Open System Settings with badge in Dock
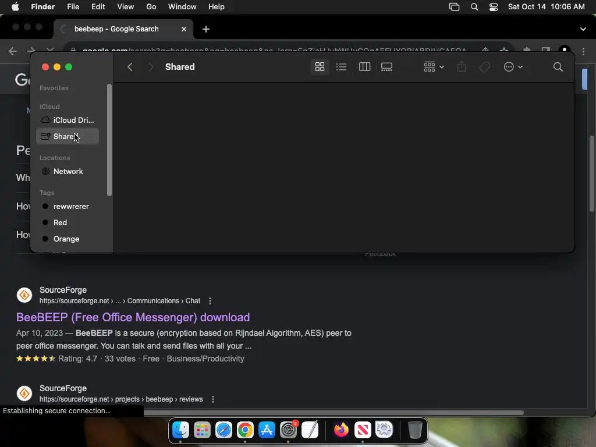 [x=289, y=430]
